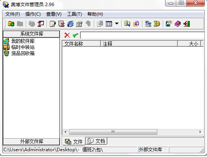Screen dimensions: 207x157
Task: Click the text input field beside the checkmark
Action: (x=142, y=35)
